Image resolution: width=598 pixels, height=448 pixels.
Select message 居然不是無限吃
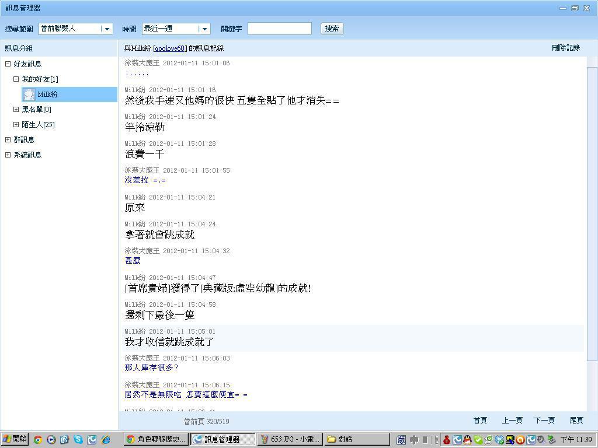186,395
